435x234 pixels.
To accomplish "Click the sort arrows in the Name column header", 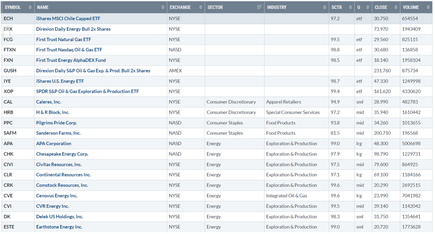I will click(163, 7).
